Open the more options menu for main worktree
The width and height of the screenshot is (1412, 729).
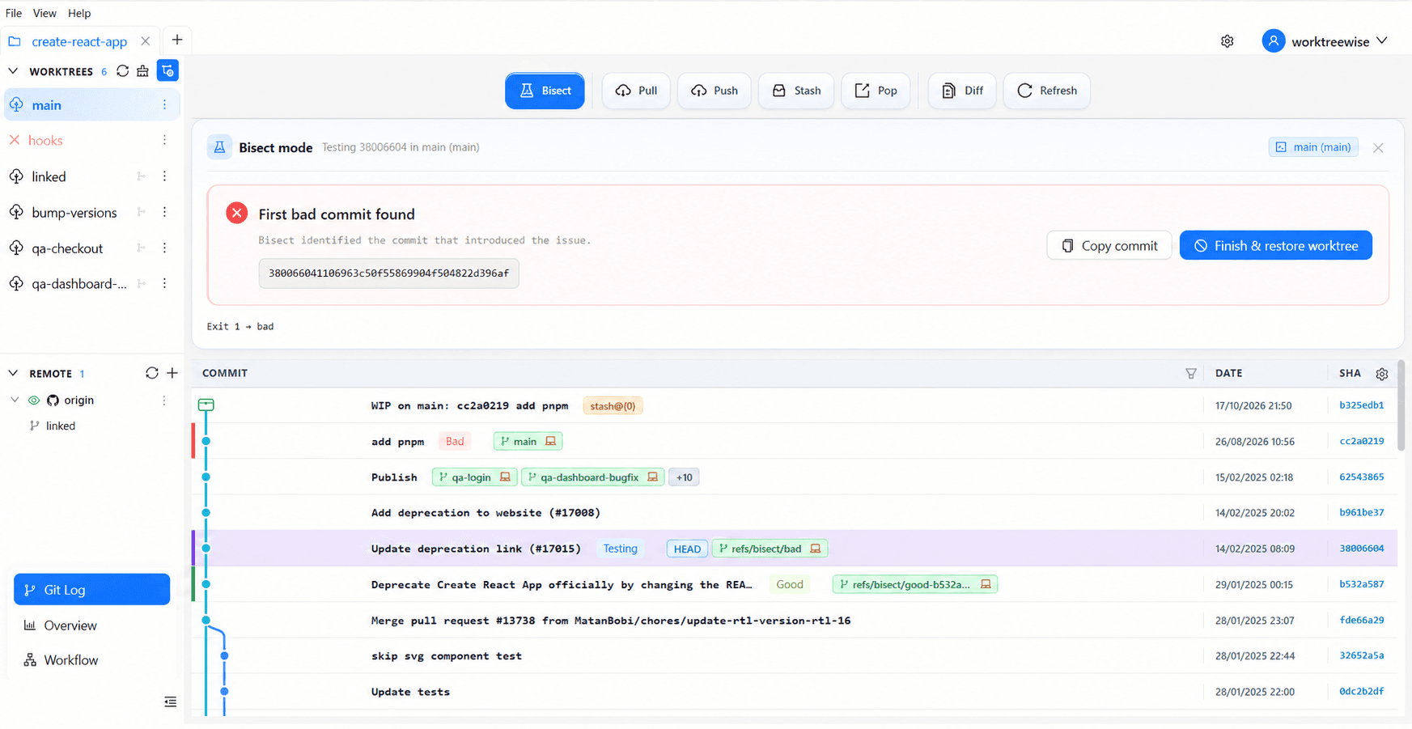coord(164,105)
